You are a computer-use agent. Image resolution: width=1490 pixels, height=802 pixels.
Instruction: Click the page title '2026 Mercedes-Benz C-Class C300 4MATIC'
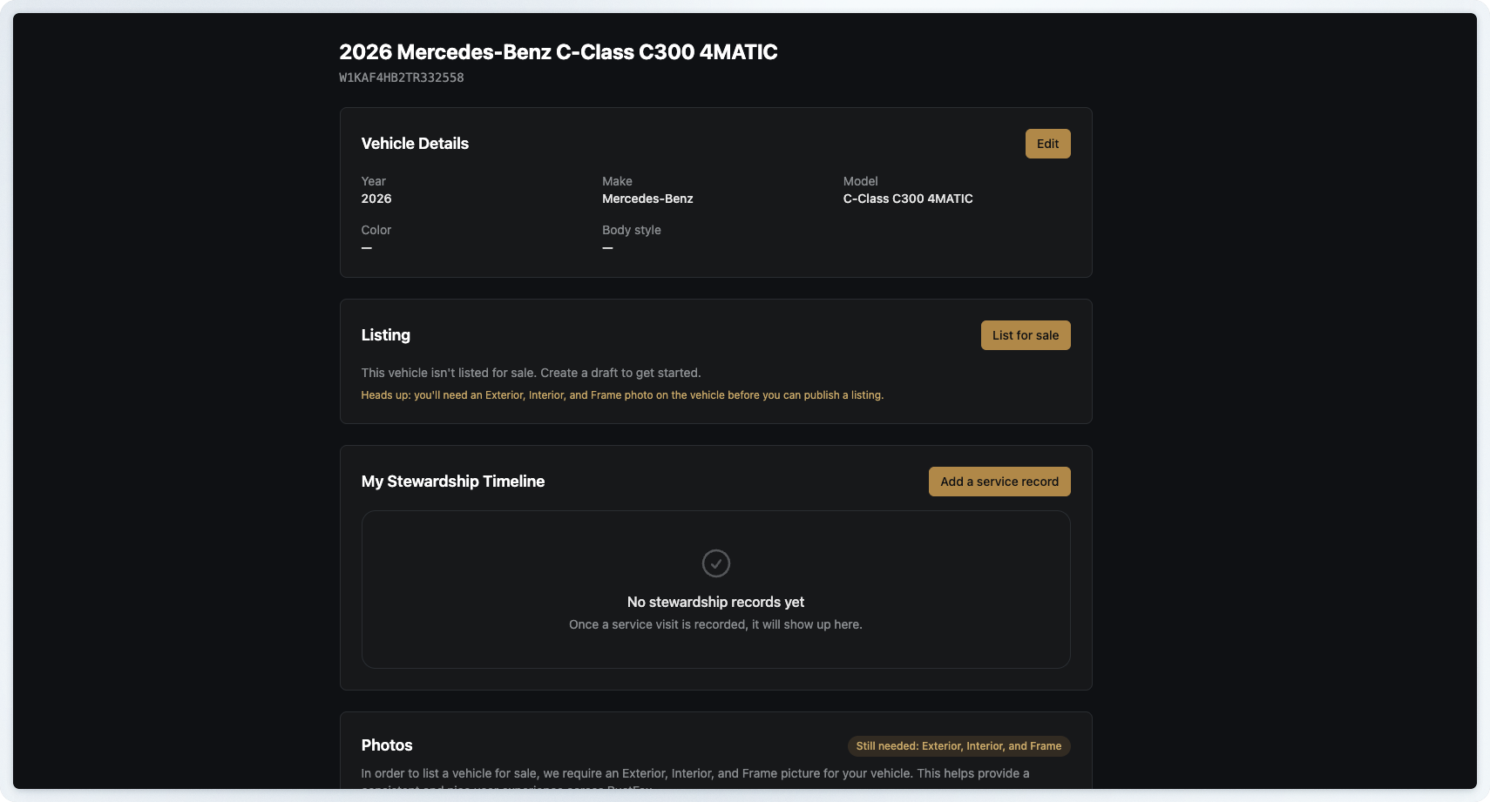click(559, 52)
